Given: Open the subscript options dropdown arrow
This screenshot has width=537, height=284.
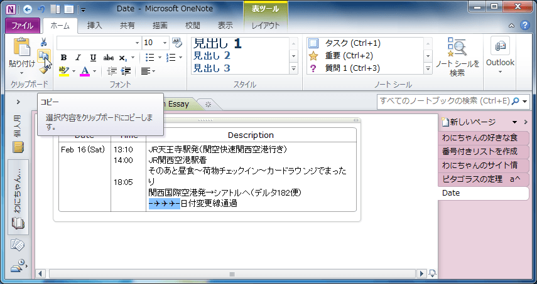Looking at the screenshot, I should tap(133, 58).
